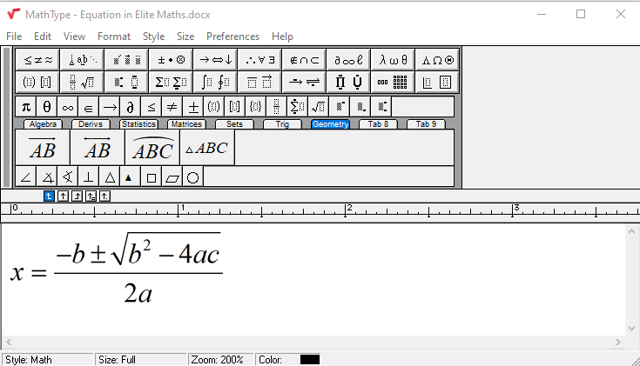The width and height of the screenshot is (640, 366).
Task: Click the partial derivative symbol
Action: coord(131,107)
